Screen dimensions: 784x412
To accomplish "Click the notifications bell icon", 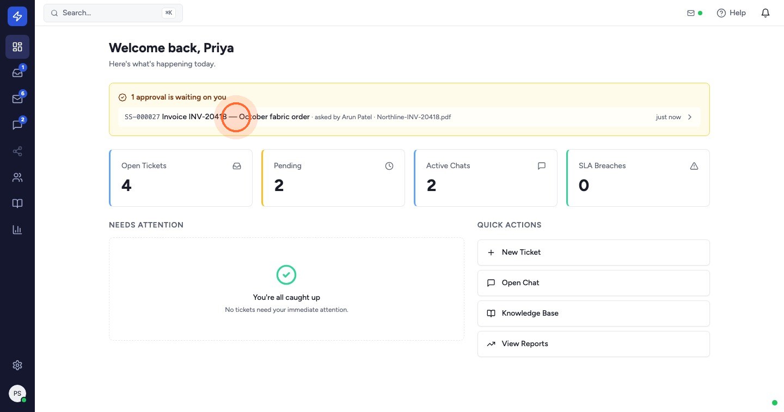I will point(765,13).
